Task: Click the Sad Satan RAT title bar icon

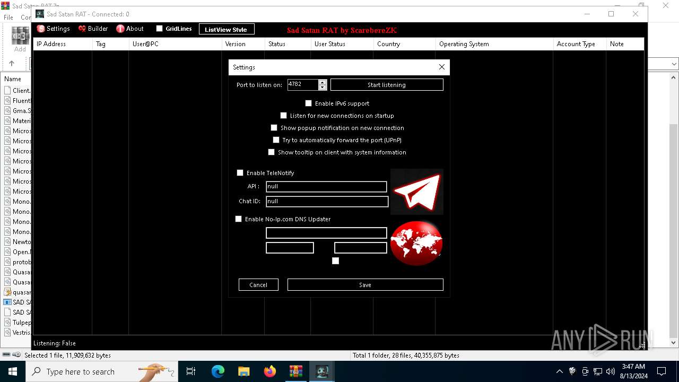Action: point(40,14)
